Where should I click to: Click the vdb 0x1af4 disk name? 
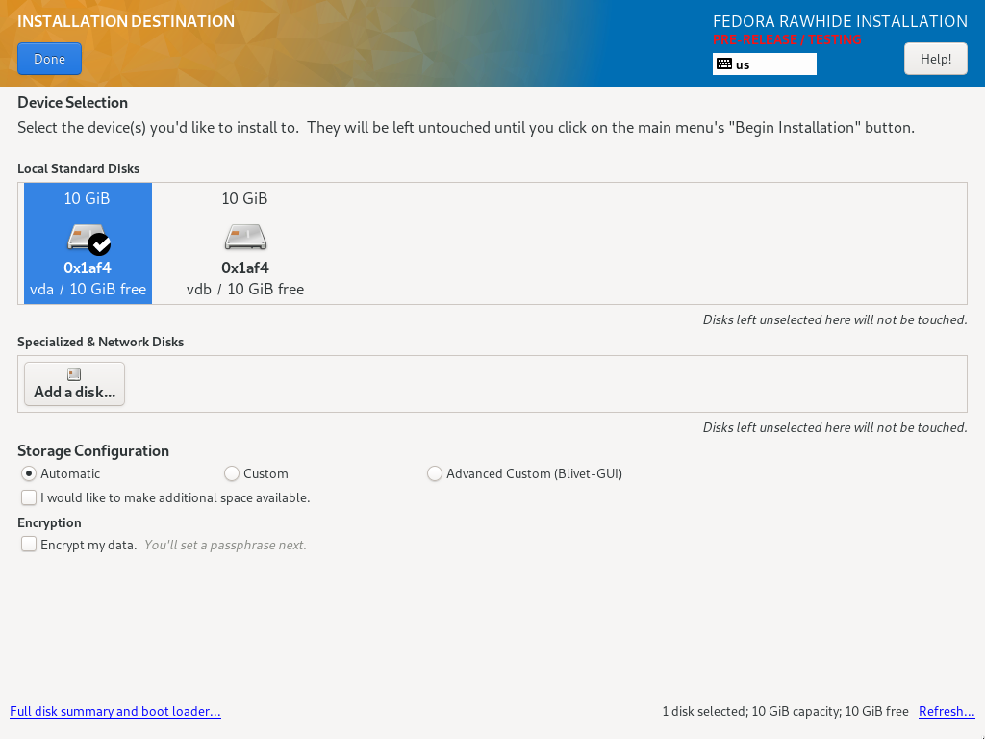click(245, 268)
